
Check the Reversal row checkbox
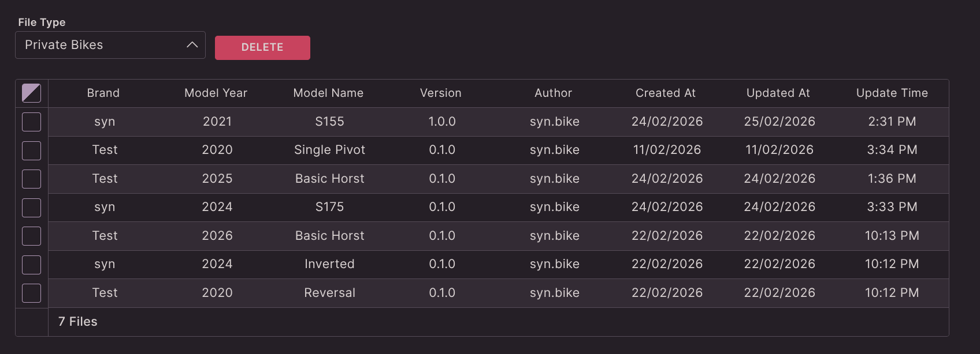pos(31,293)
